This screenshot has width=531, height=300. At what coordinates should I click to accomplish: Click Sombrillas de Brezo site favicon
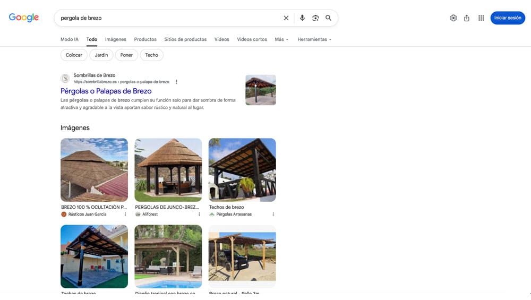click(65, 79)
